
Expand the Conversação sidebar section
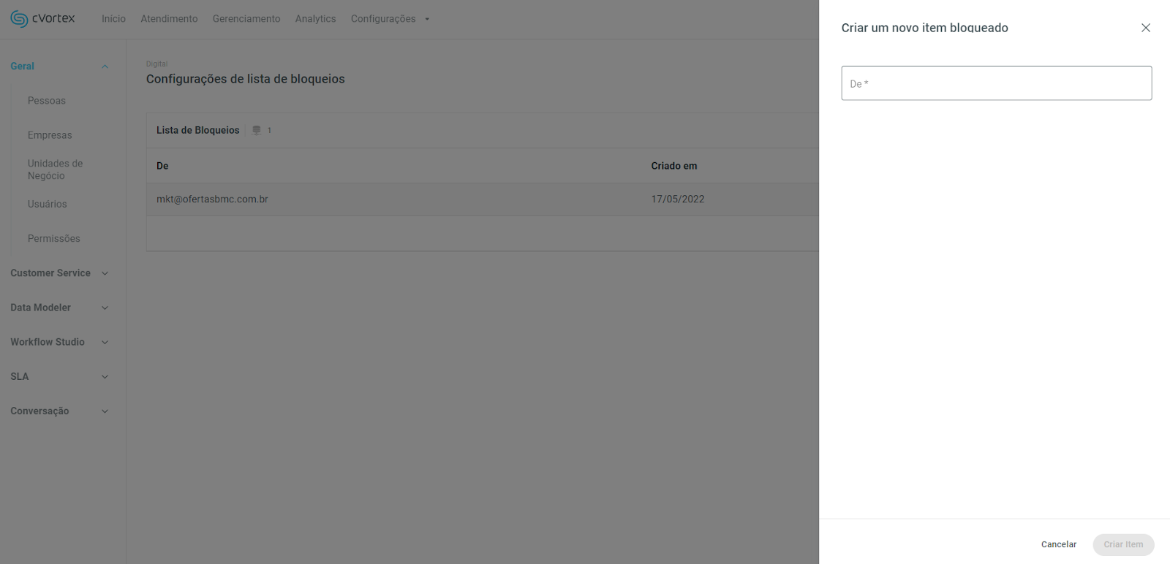(105, 411)
